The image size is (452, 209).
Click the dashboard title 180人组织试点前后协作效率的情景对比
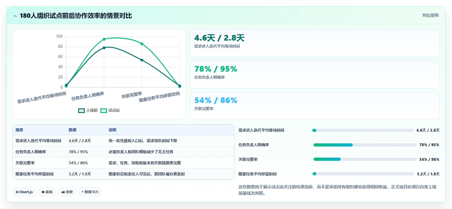tap(76, 16)
